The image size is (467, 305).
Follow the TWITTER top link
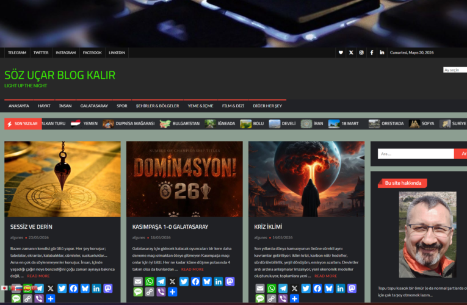click(41, 52)
